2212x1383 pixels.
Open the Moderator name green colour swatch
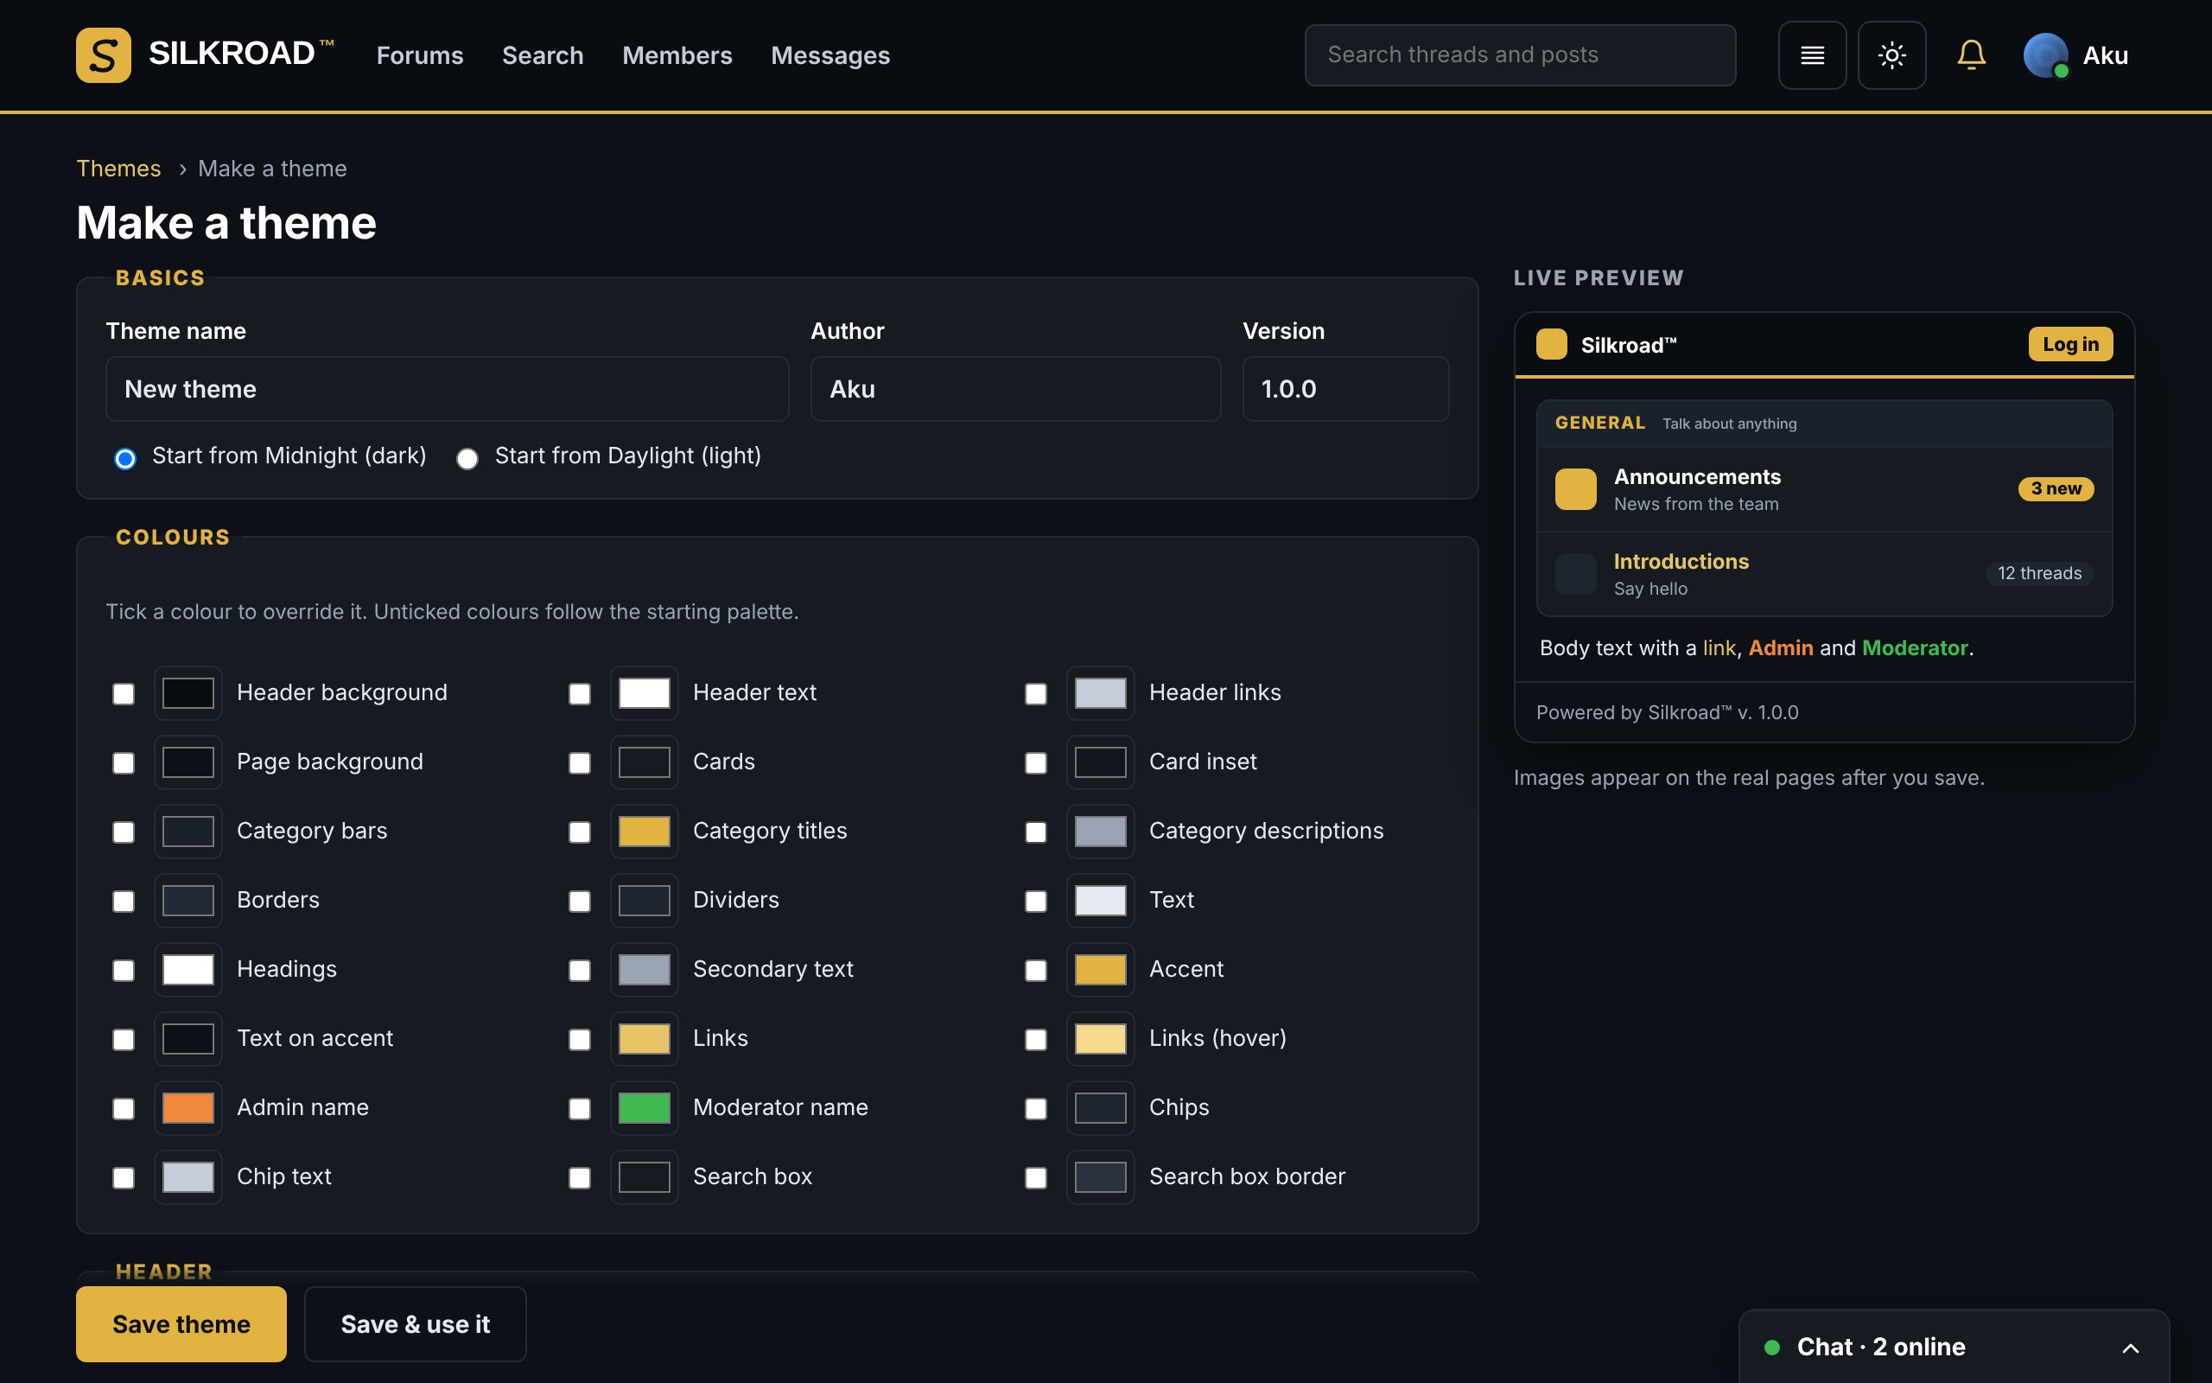pos(644,1107)
